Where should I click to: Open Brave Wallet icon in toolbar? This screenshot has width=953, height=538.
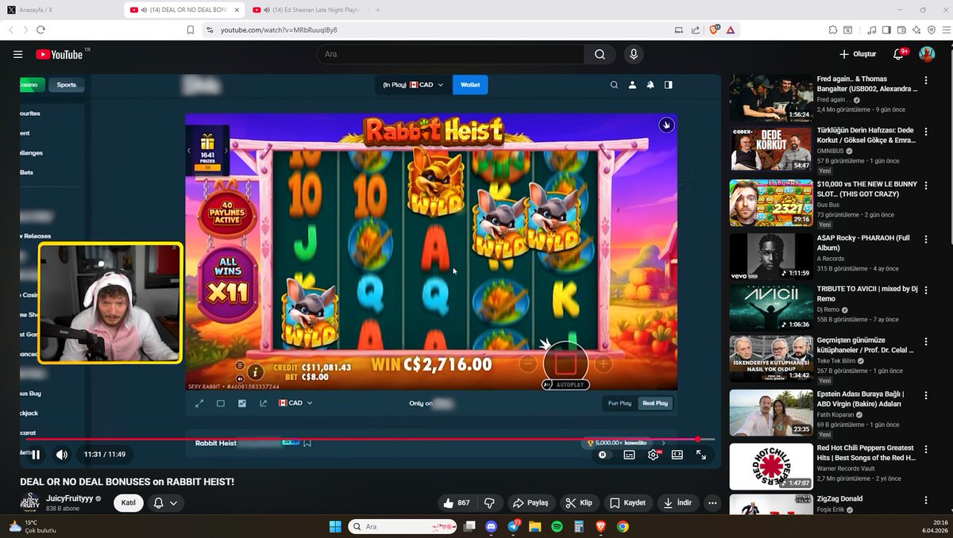click(901, 29)
